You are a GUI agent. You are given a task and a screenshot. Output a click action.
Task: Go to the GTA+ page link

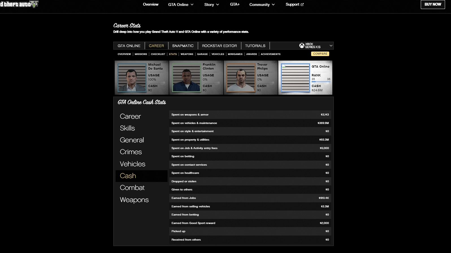pyautogui.click(x=235, y=5)
